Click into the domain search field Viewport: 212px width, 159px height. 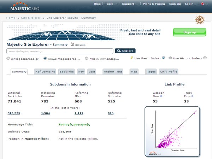[60, 51]
